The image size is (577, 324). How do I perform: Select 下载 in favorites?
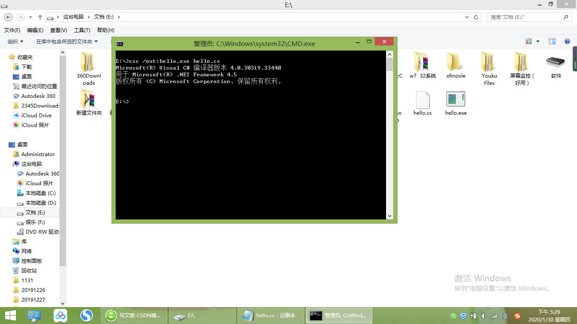coord(27,67)
